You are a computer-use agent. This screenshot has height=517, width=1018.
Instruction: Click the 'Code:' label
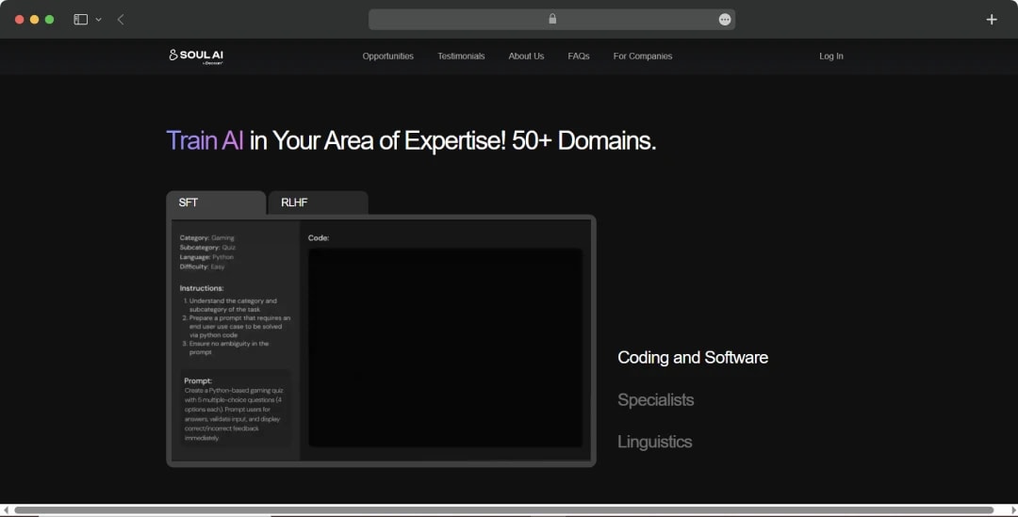[x=319, y=238]
